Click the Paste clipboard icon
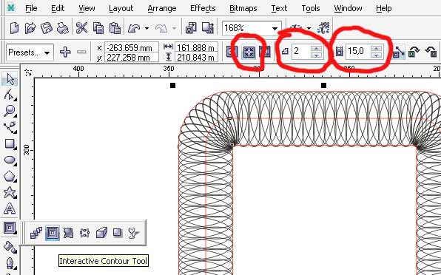The image size is (441, 275). tap(115, 28)
